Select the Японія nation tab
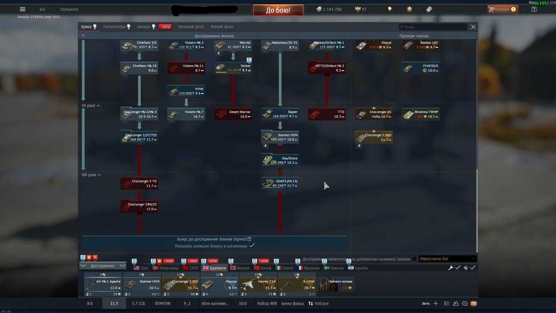The image size is (556, 313). (x=240, y=268)
